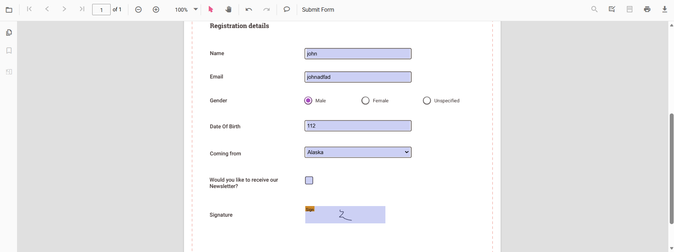Screen dimensions: 674x252
Task: Click the Open file folder icon
Action: point(9,10)
